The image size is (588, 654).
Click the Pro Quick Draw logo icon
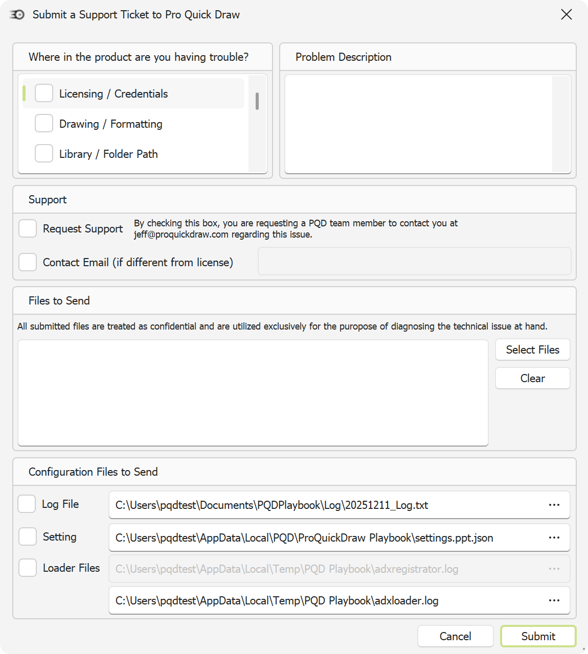(17, 15)
